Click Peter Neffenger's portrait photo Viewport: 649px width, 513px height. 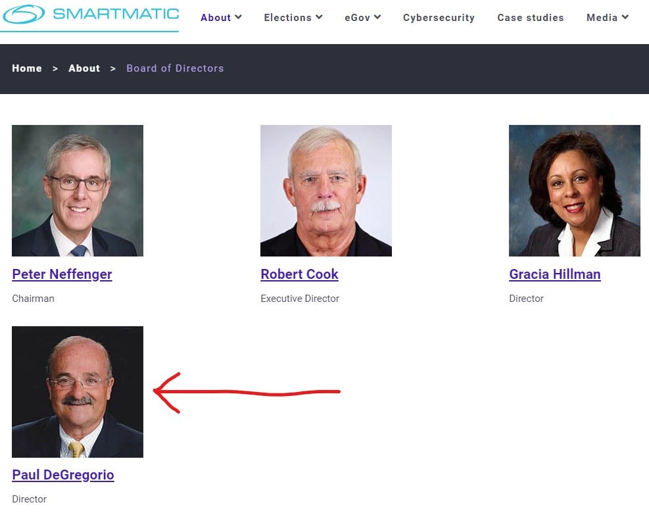tap(78, 191)
